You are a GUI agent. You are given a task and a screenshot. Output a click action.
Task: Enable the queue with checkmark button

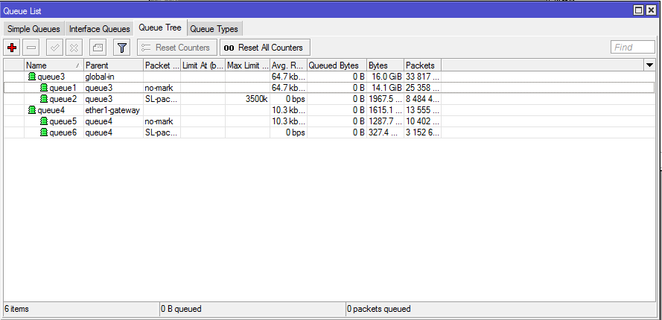[54, 48]
